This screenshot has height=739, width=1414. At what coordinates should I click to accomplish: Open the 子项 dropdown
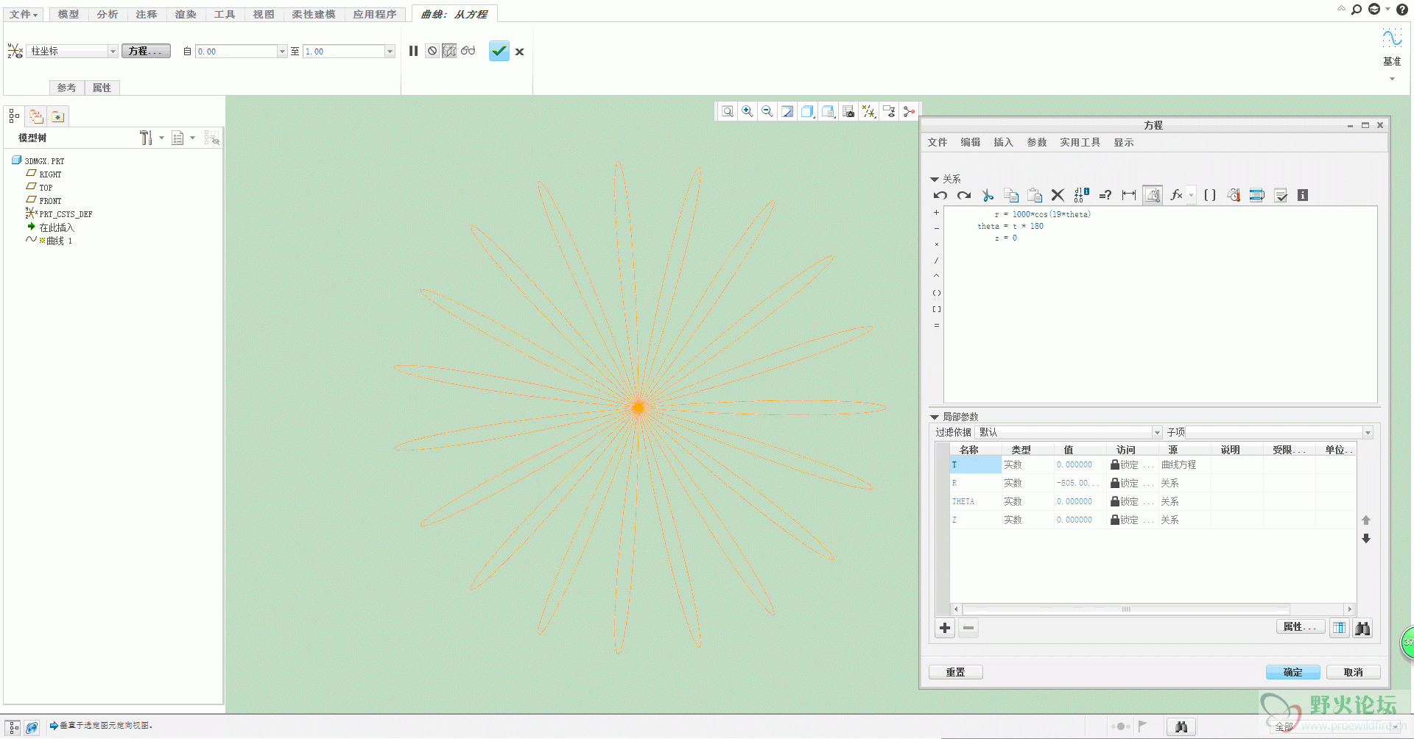pos(1368,433)
